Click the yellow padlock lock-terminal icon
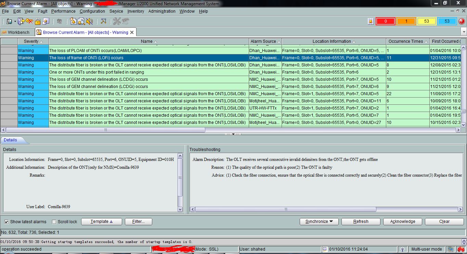Image resolution: width=467 pixels, height=254 pixels. tap(38, 21)
